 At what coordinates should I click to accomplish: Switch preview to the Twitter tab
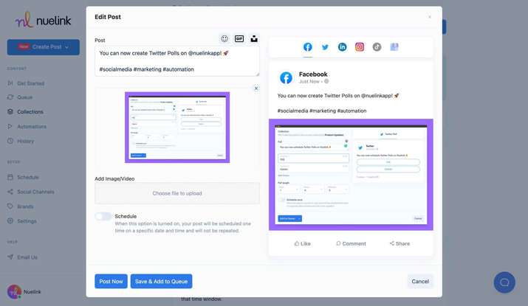[x=325, y=47]
